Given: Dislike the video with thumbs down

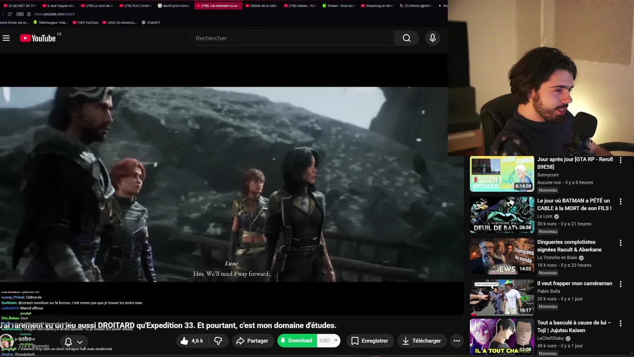Looking at the screenshot, I should tap(218, 341).
